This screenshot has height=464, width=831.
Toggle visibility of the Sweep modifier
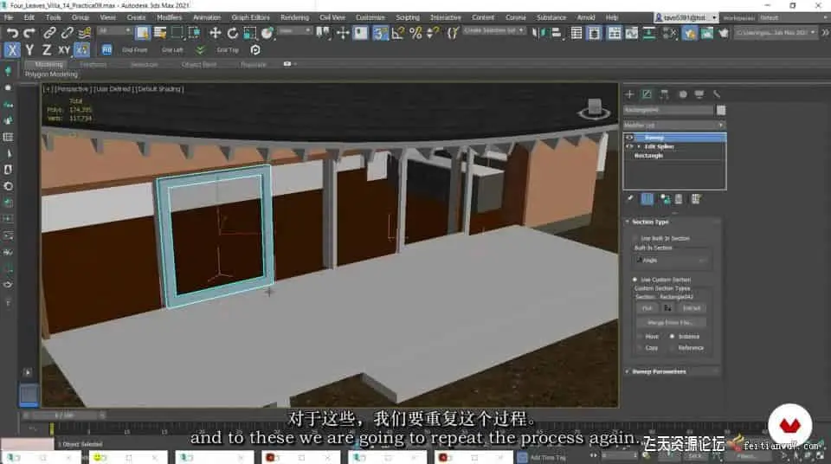coord(629,138)
